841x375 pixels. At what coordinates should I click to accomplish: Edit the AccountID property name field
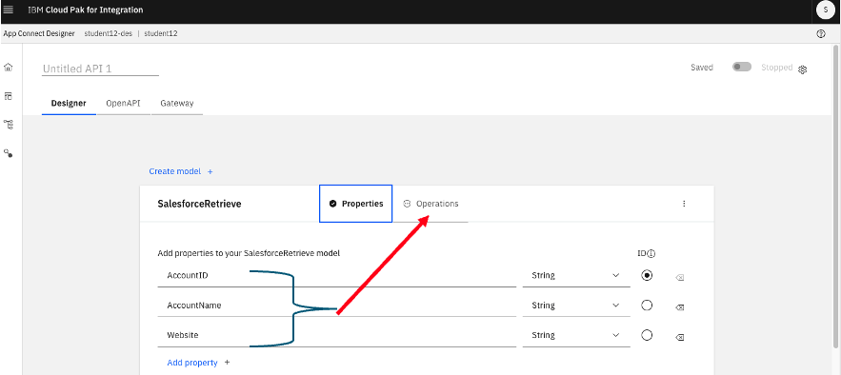point(337,275)
